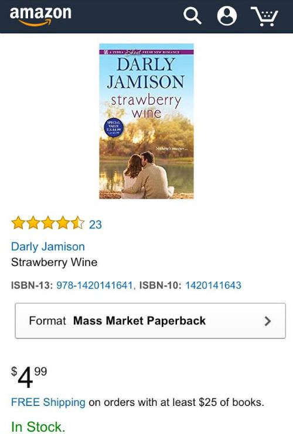Tap the star rating icons
Image resolution: width=293 pixels, height=434 pixels.
tap(48, 223)
